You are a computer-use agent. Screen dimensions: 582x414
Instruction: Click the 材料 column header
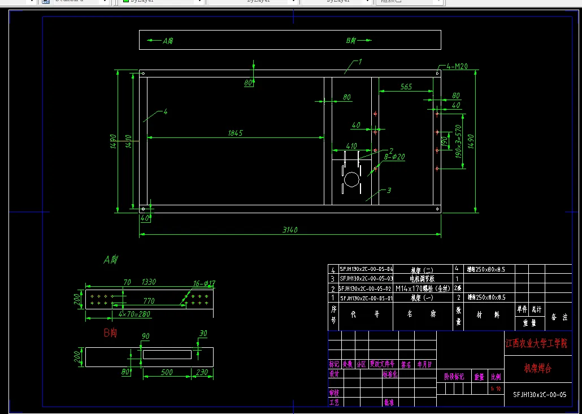(x=489, y=315)
